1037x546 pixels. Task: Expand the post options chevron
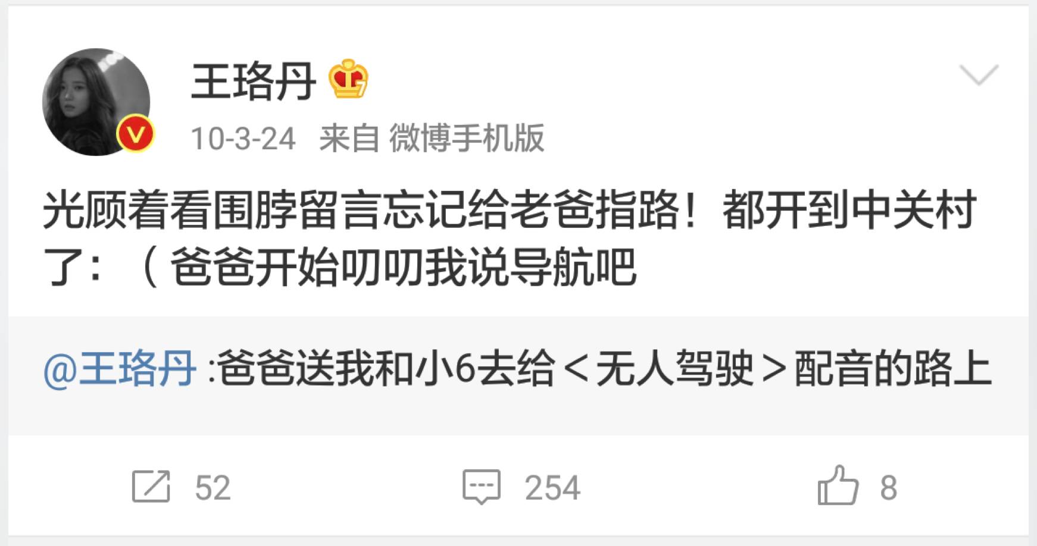click(979, 76)
